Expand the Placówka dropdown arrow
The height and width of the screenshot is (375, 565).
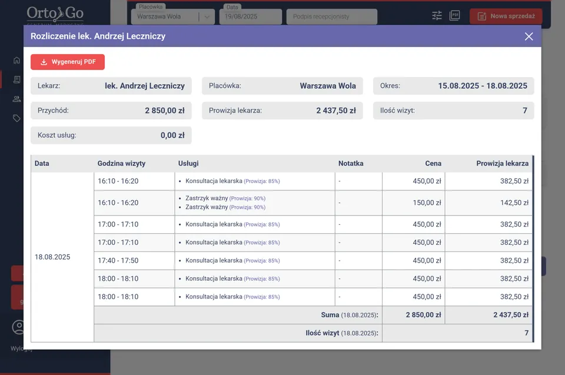[x=207, y=17]
